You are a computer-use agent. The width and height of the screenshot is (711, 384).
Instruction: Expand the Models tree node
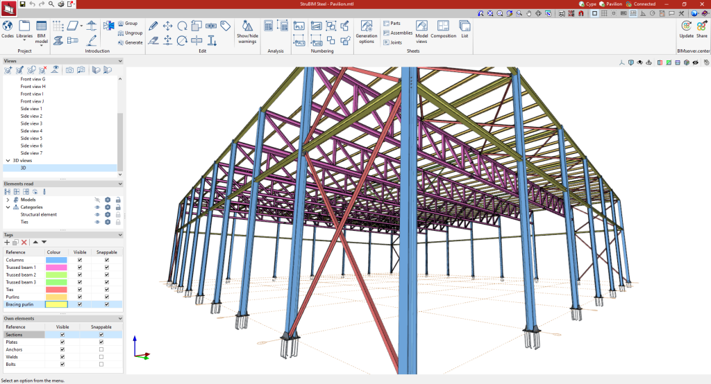(x=8, y=200)
